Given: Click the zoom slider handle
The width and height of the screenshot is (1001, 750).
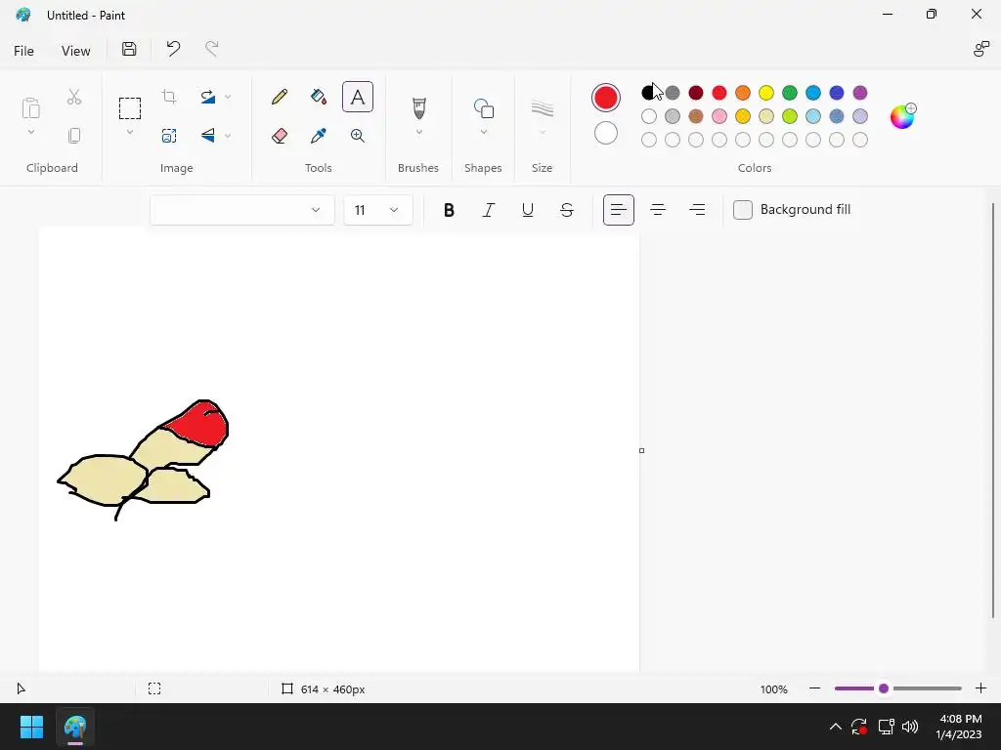Looking at the screenshot, I should (x=884, y=688).
